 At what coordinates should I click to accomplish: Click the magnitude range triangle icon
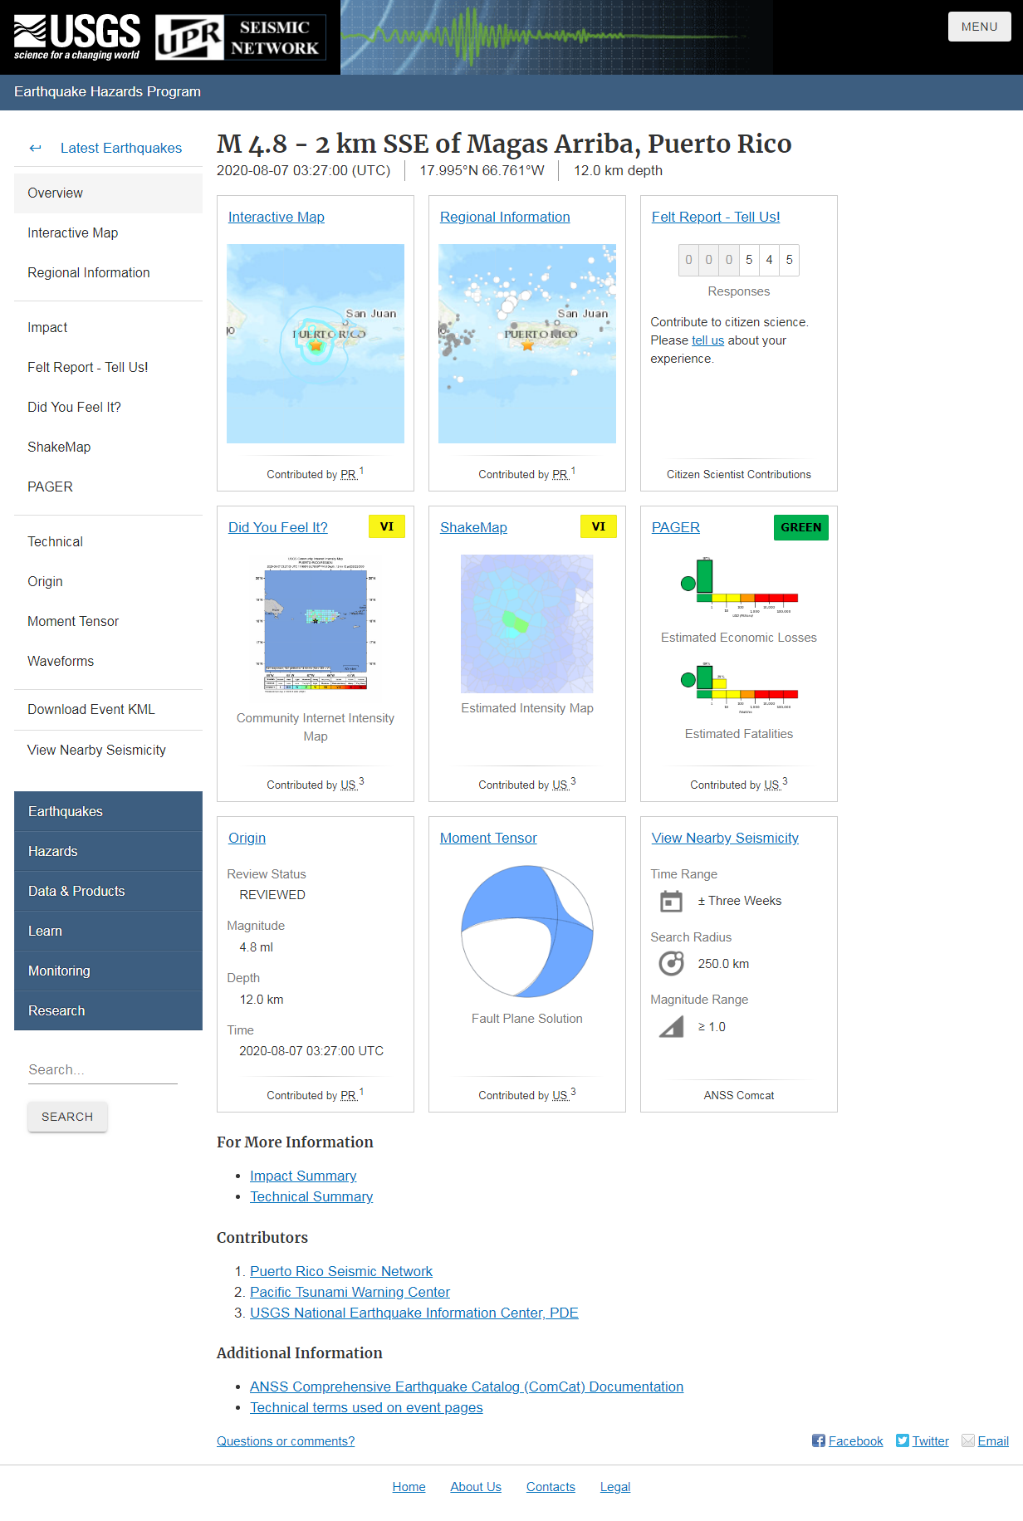(x=671, y=1027)
